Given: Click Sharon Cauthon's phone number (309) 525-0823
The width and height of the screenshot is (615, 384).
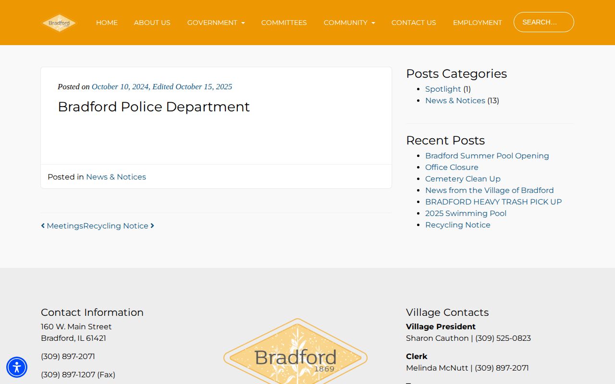Looking at the screenshot, I should coord(503,338).
